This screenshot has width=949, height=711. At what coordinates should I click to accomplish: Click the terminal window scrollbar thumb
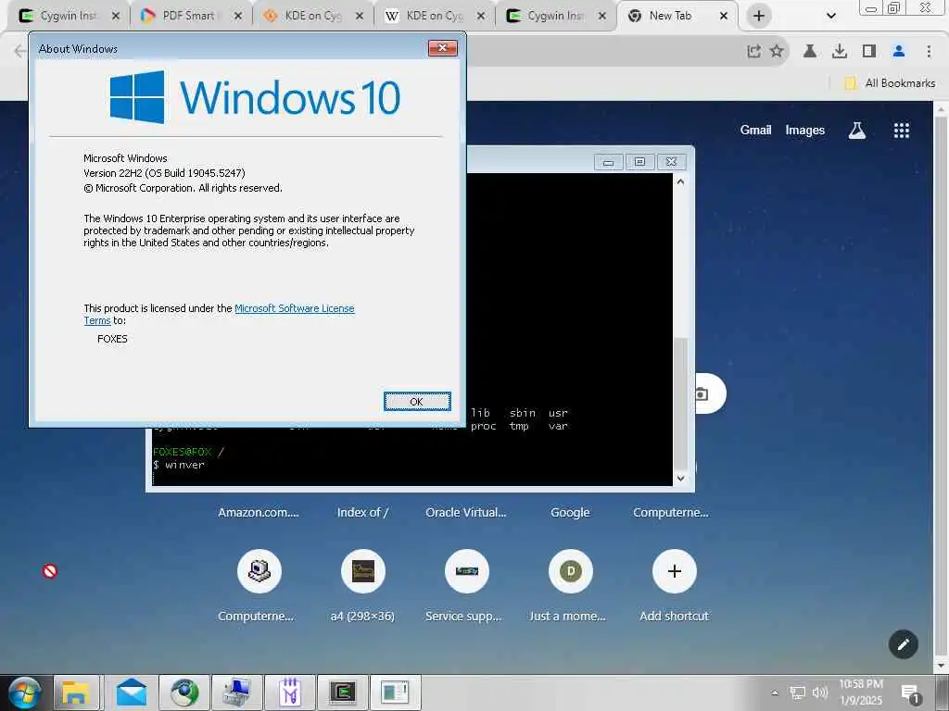coord(680,402)
